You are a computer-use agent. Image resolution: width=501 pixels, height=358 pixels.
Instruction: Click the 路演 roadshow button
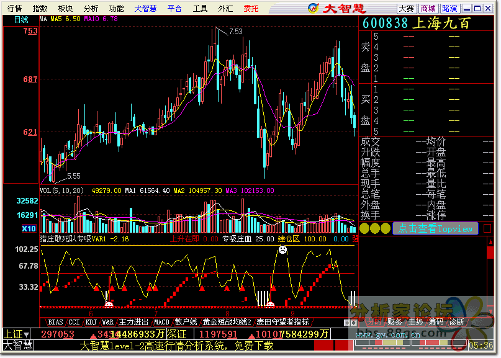pyautogui.click(x=450, y=8)
